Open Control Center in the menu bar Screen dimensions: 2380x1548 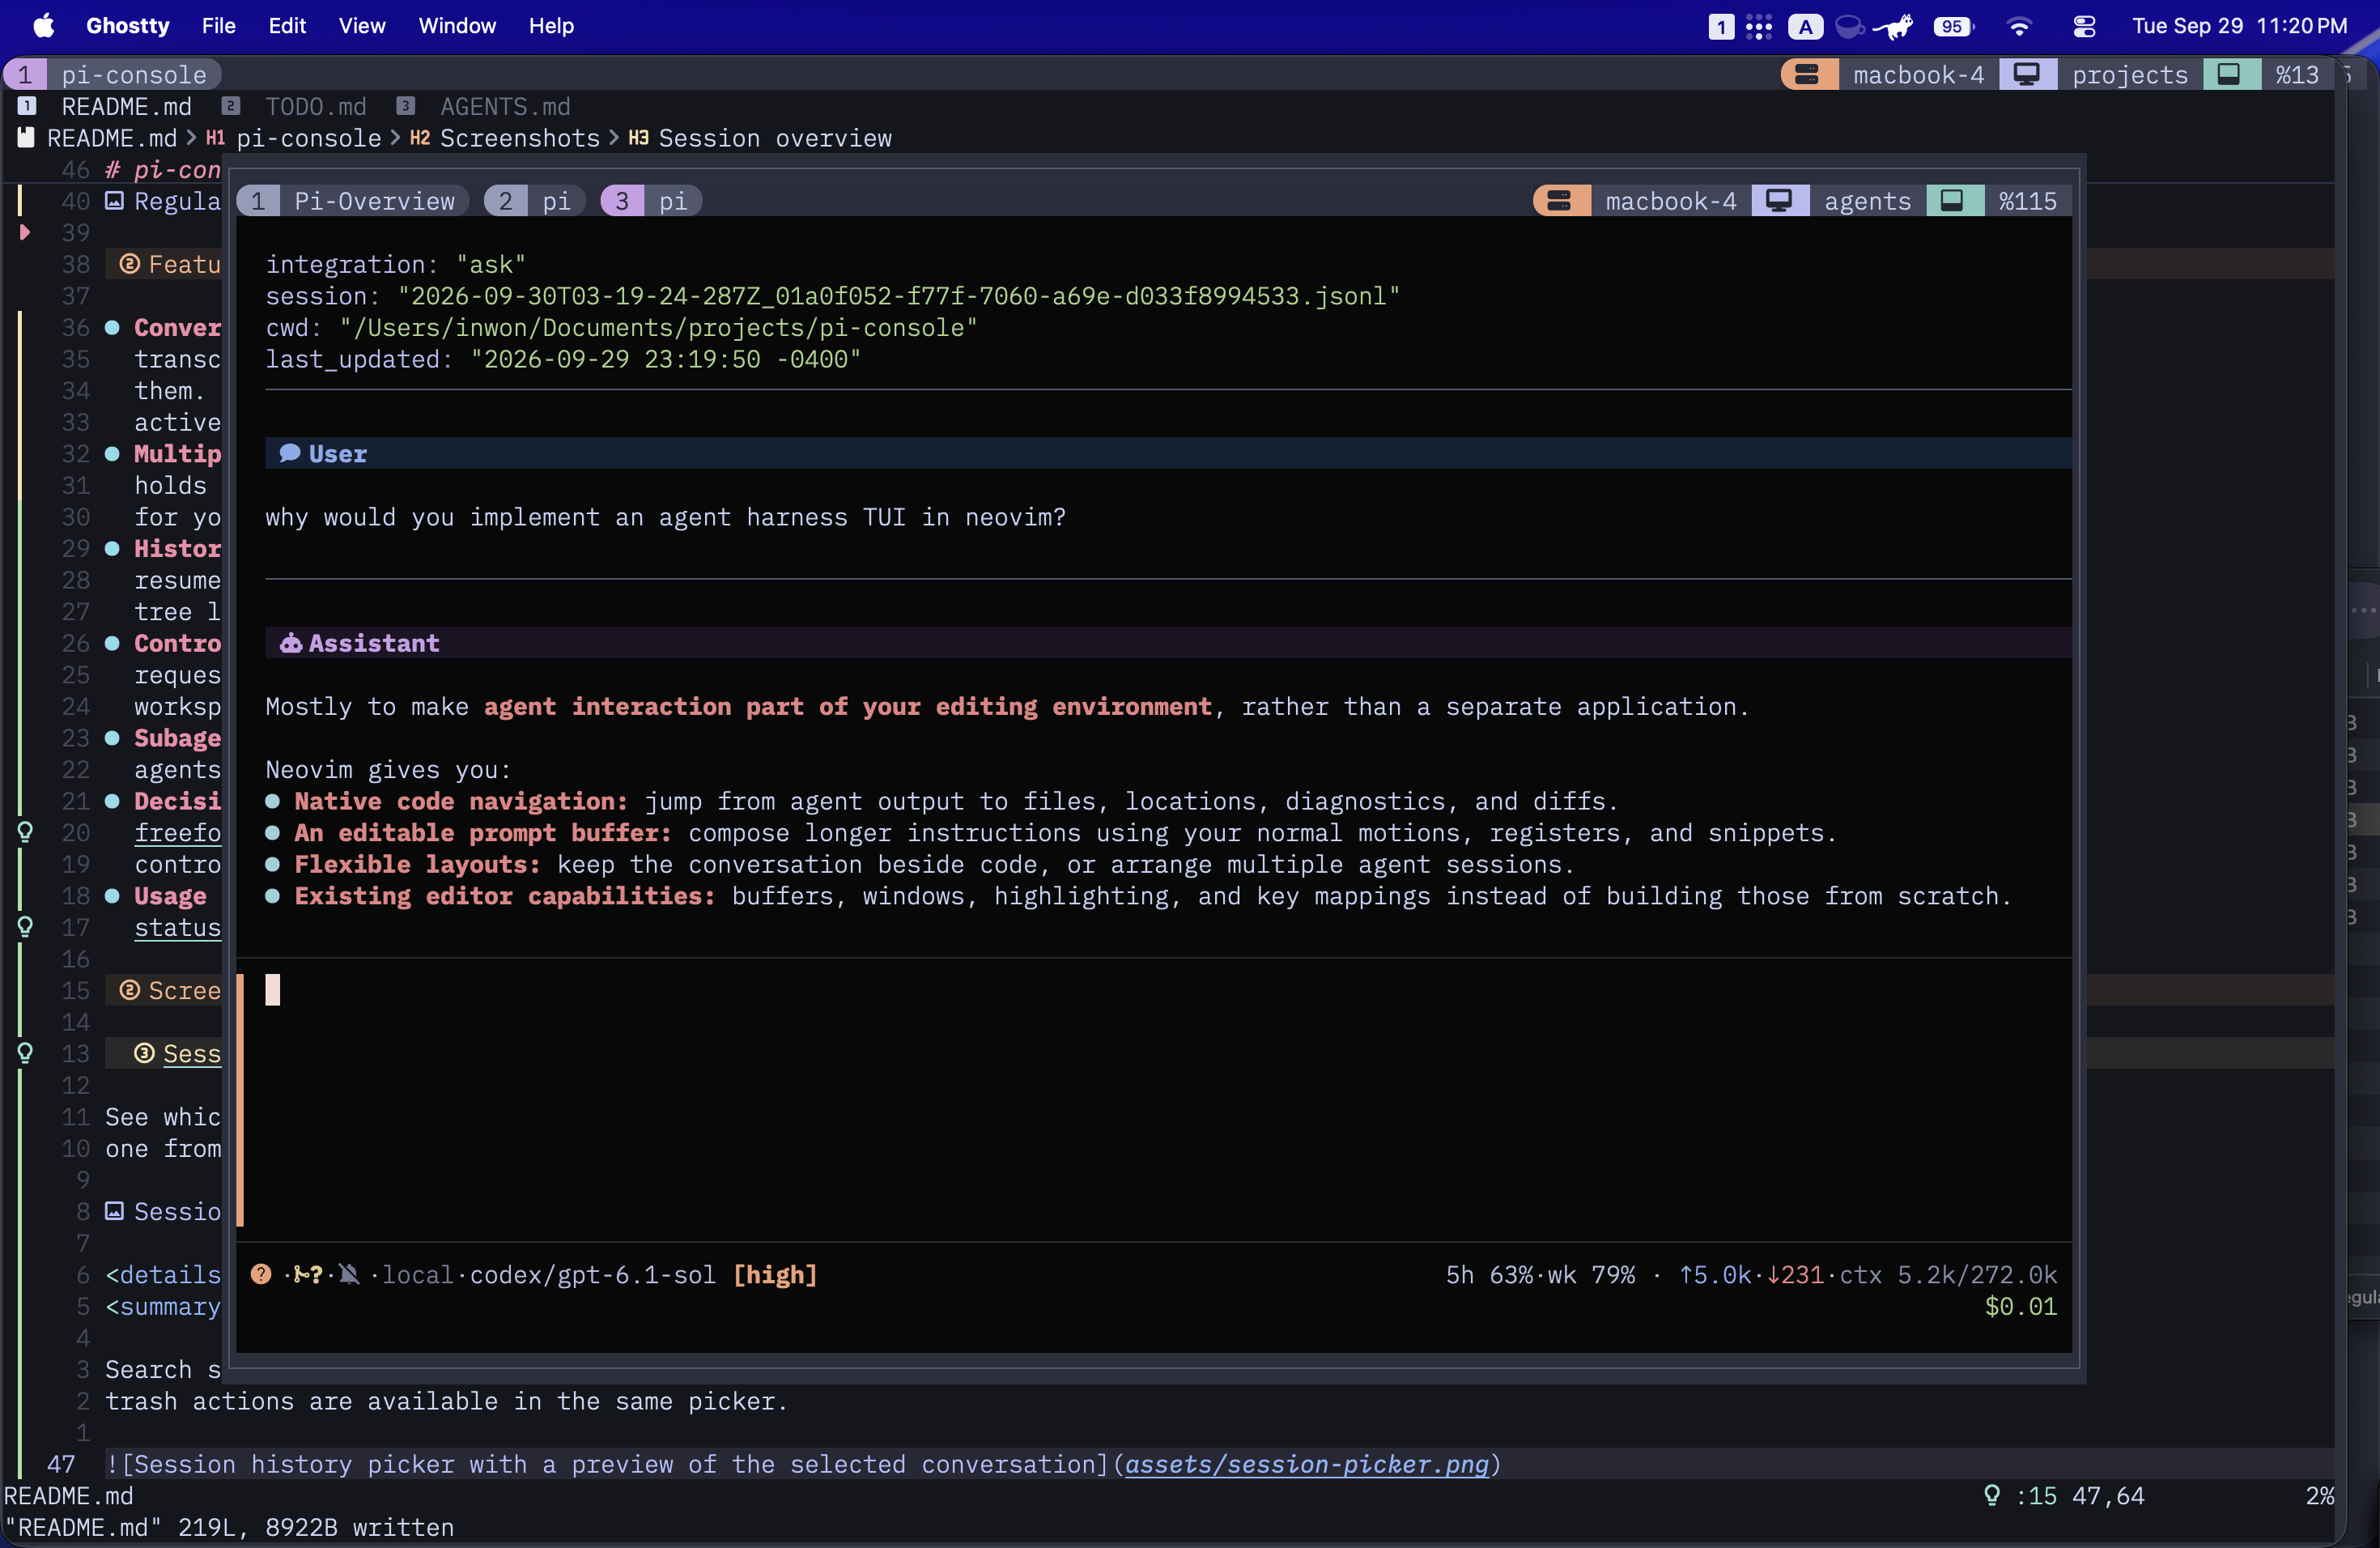point(2084,27)
